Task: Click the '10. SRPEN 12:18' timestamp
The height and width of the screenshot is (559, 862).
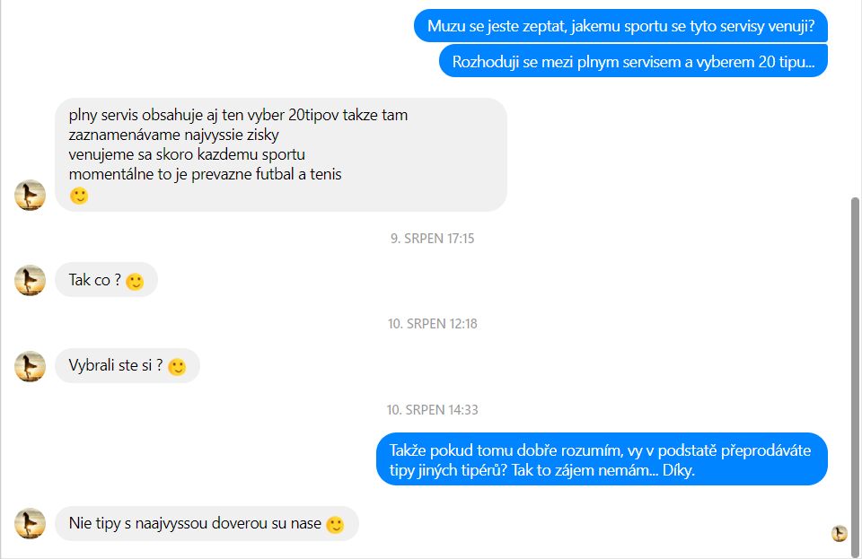Action: click(x=432, y=323)
